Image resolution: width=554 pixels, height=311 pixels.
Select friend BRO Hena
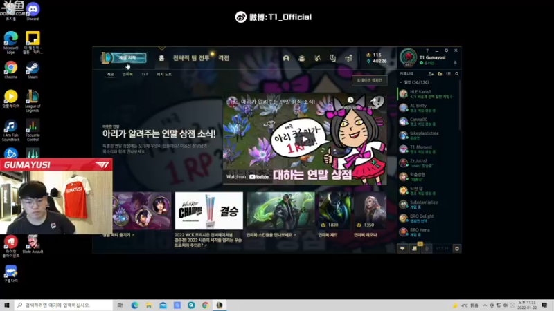(x=429, y=232)
